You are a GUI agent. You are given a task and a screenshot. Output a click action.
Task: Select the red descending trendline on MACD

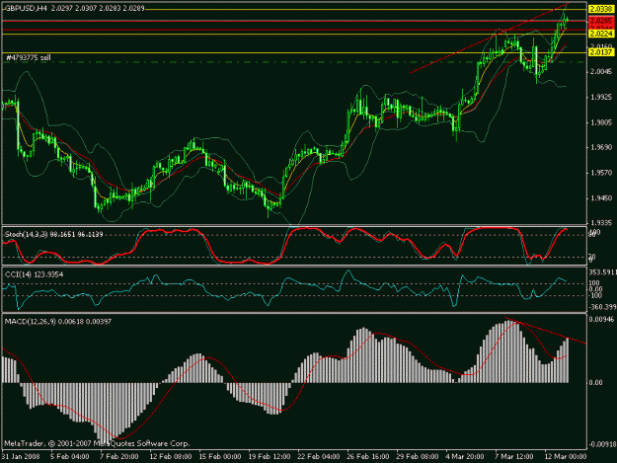pyautogui.click(x=546, y=331)
